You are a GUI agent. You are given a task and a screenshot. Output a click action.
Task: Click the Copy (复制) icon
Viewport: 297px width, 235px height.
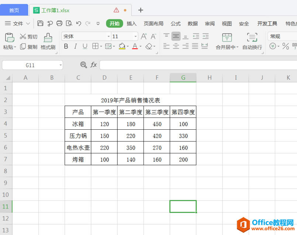coord(23,47)
